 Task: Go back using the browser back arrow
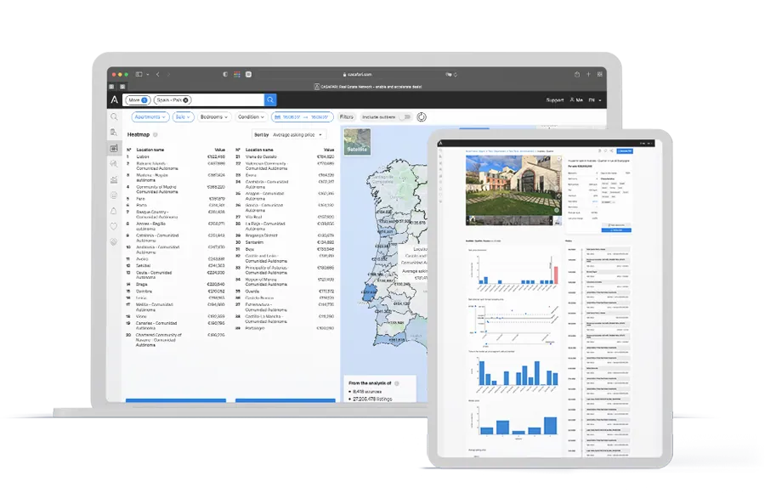(x=157, y=74)
